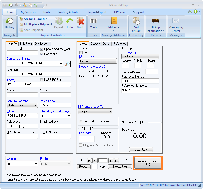Image resolution: width=203 pixels, height=189 pixels.
Task: Enable With Return Services checkbox
Action: [81, 121]
